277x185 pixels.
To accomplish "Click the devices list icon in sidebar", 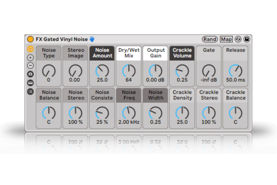I will 31,91.
